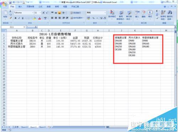This screenshot has width=178, height=132.
Task: Open the round Office button menu
Action: point(4,4)
